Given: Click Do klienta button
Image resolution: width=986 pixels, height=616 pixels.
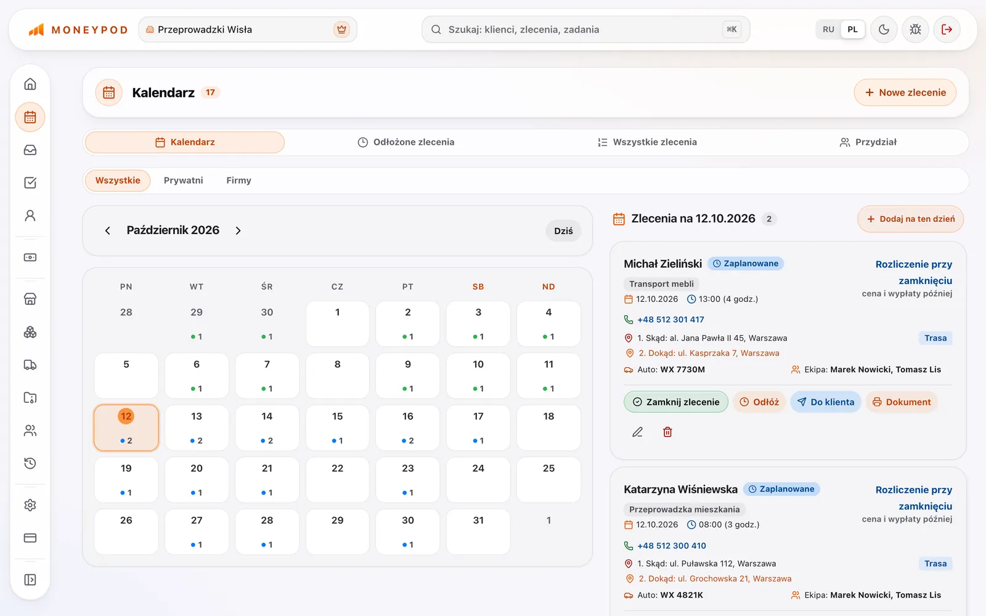Looking at the screenshot, I should [826, 402].
